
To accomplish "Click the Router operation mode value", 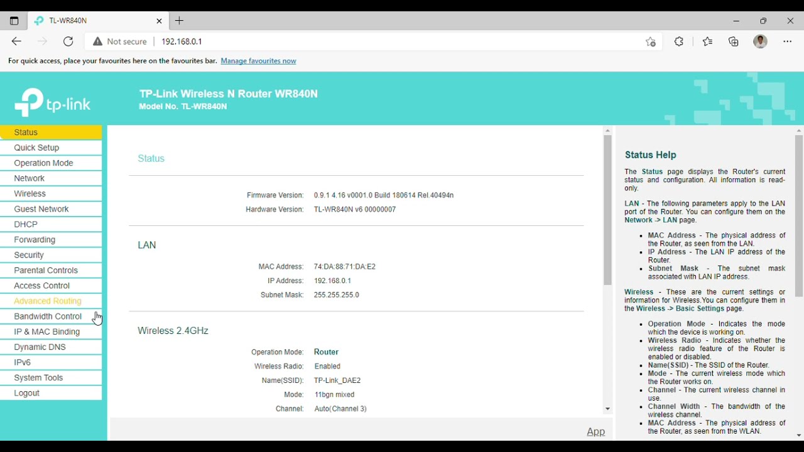I will click(x=327, y=352).
